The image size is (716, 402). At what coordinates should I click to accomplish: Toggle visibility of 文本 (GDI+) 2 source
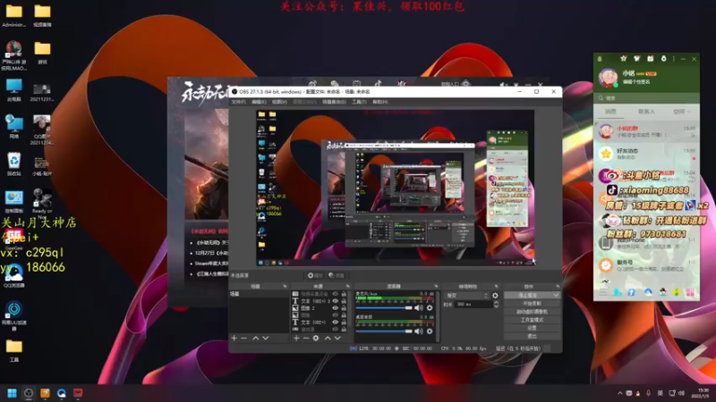335,301
